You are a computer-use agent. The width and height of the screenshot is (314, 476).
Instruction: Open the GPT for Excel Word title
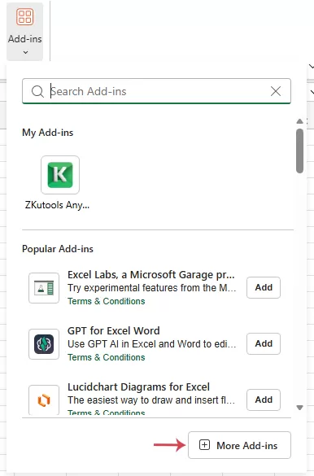coord(113,331)
